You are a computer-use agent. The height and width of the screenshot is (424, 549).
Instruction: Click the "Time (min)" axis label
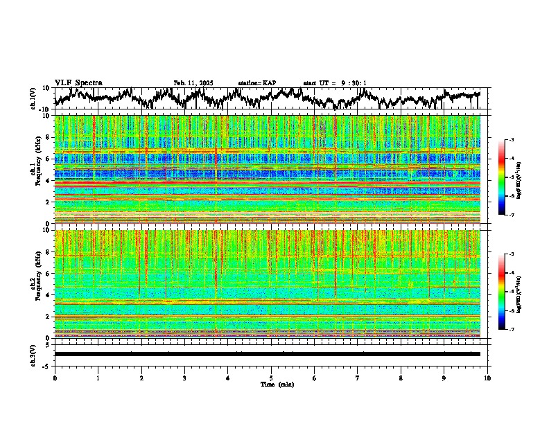(277, 385)
